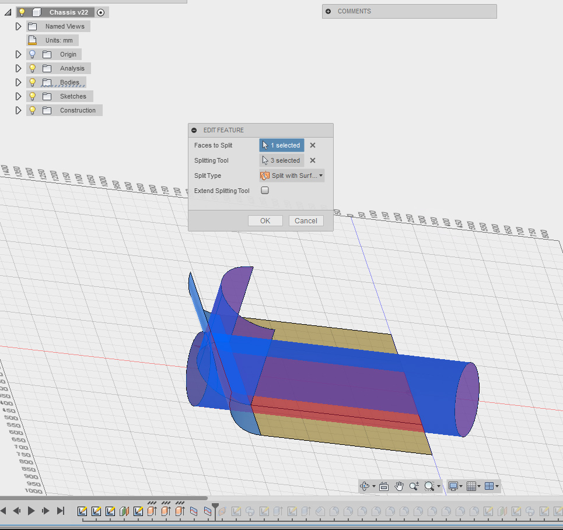Clear the Splitting Tool selection
Viewport: 563px width, 530px height.
tap(313, 160)
